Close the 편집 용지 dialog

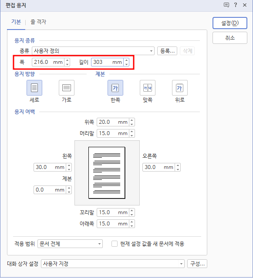(x=245, y=5)
